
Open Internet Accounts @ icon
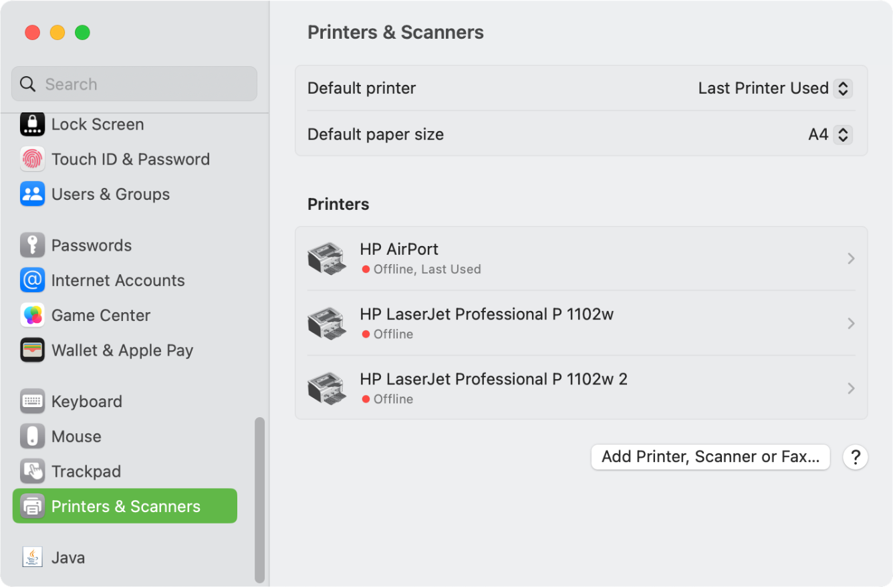tap(32, 280)
